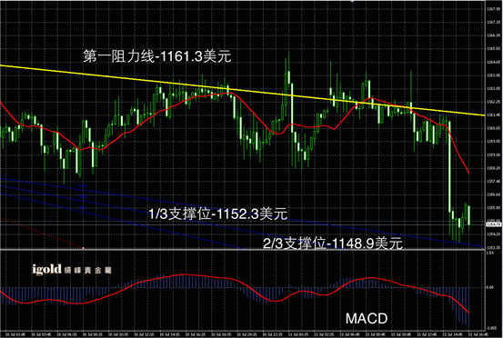Screen dimensions: 503x338
Task: Select the 2/3支撑位-1148.9美元 label
Action: (x=333, y=244)
